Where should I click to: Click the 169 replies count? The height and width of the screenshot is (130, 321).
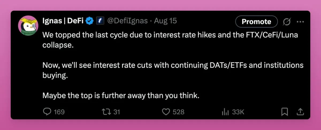coord(59,112)
